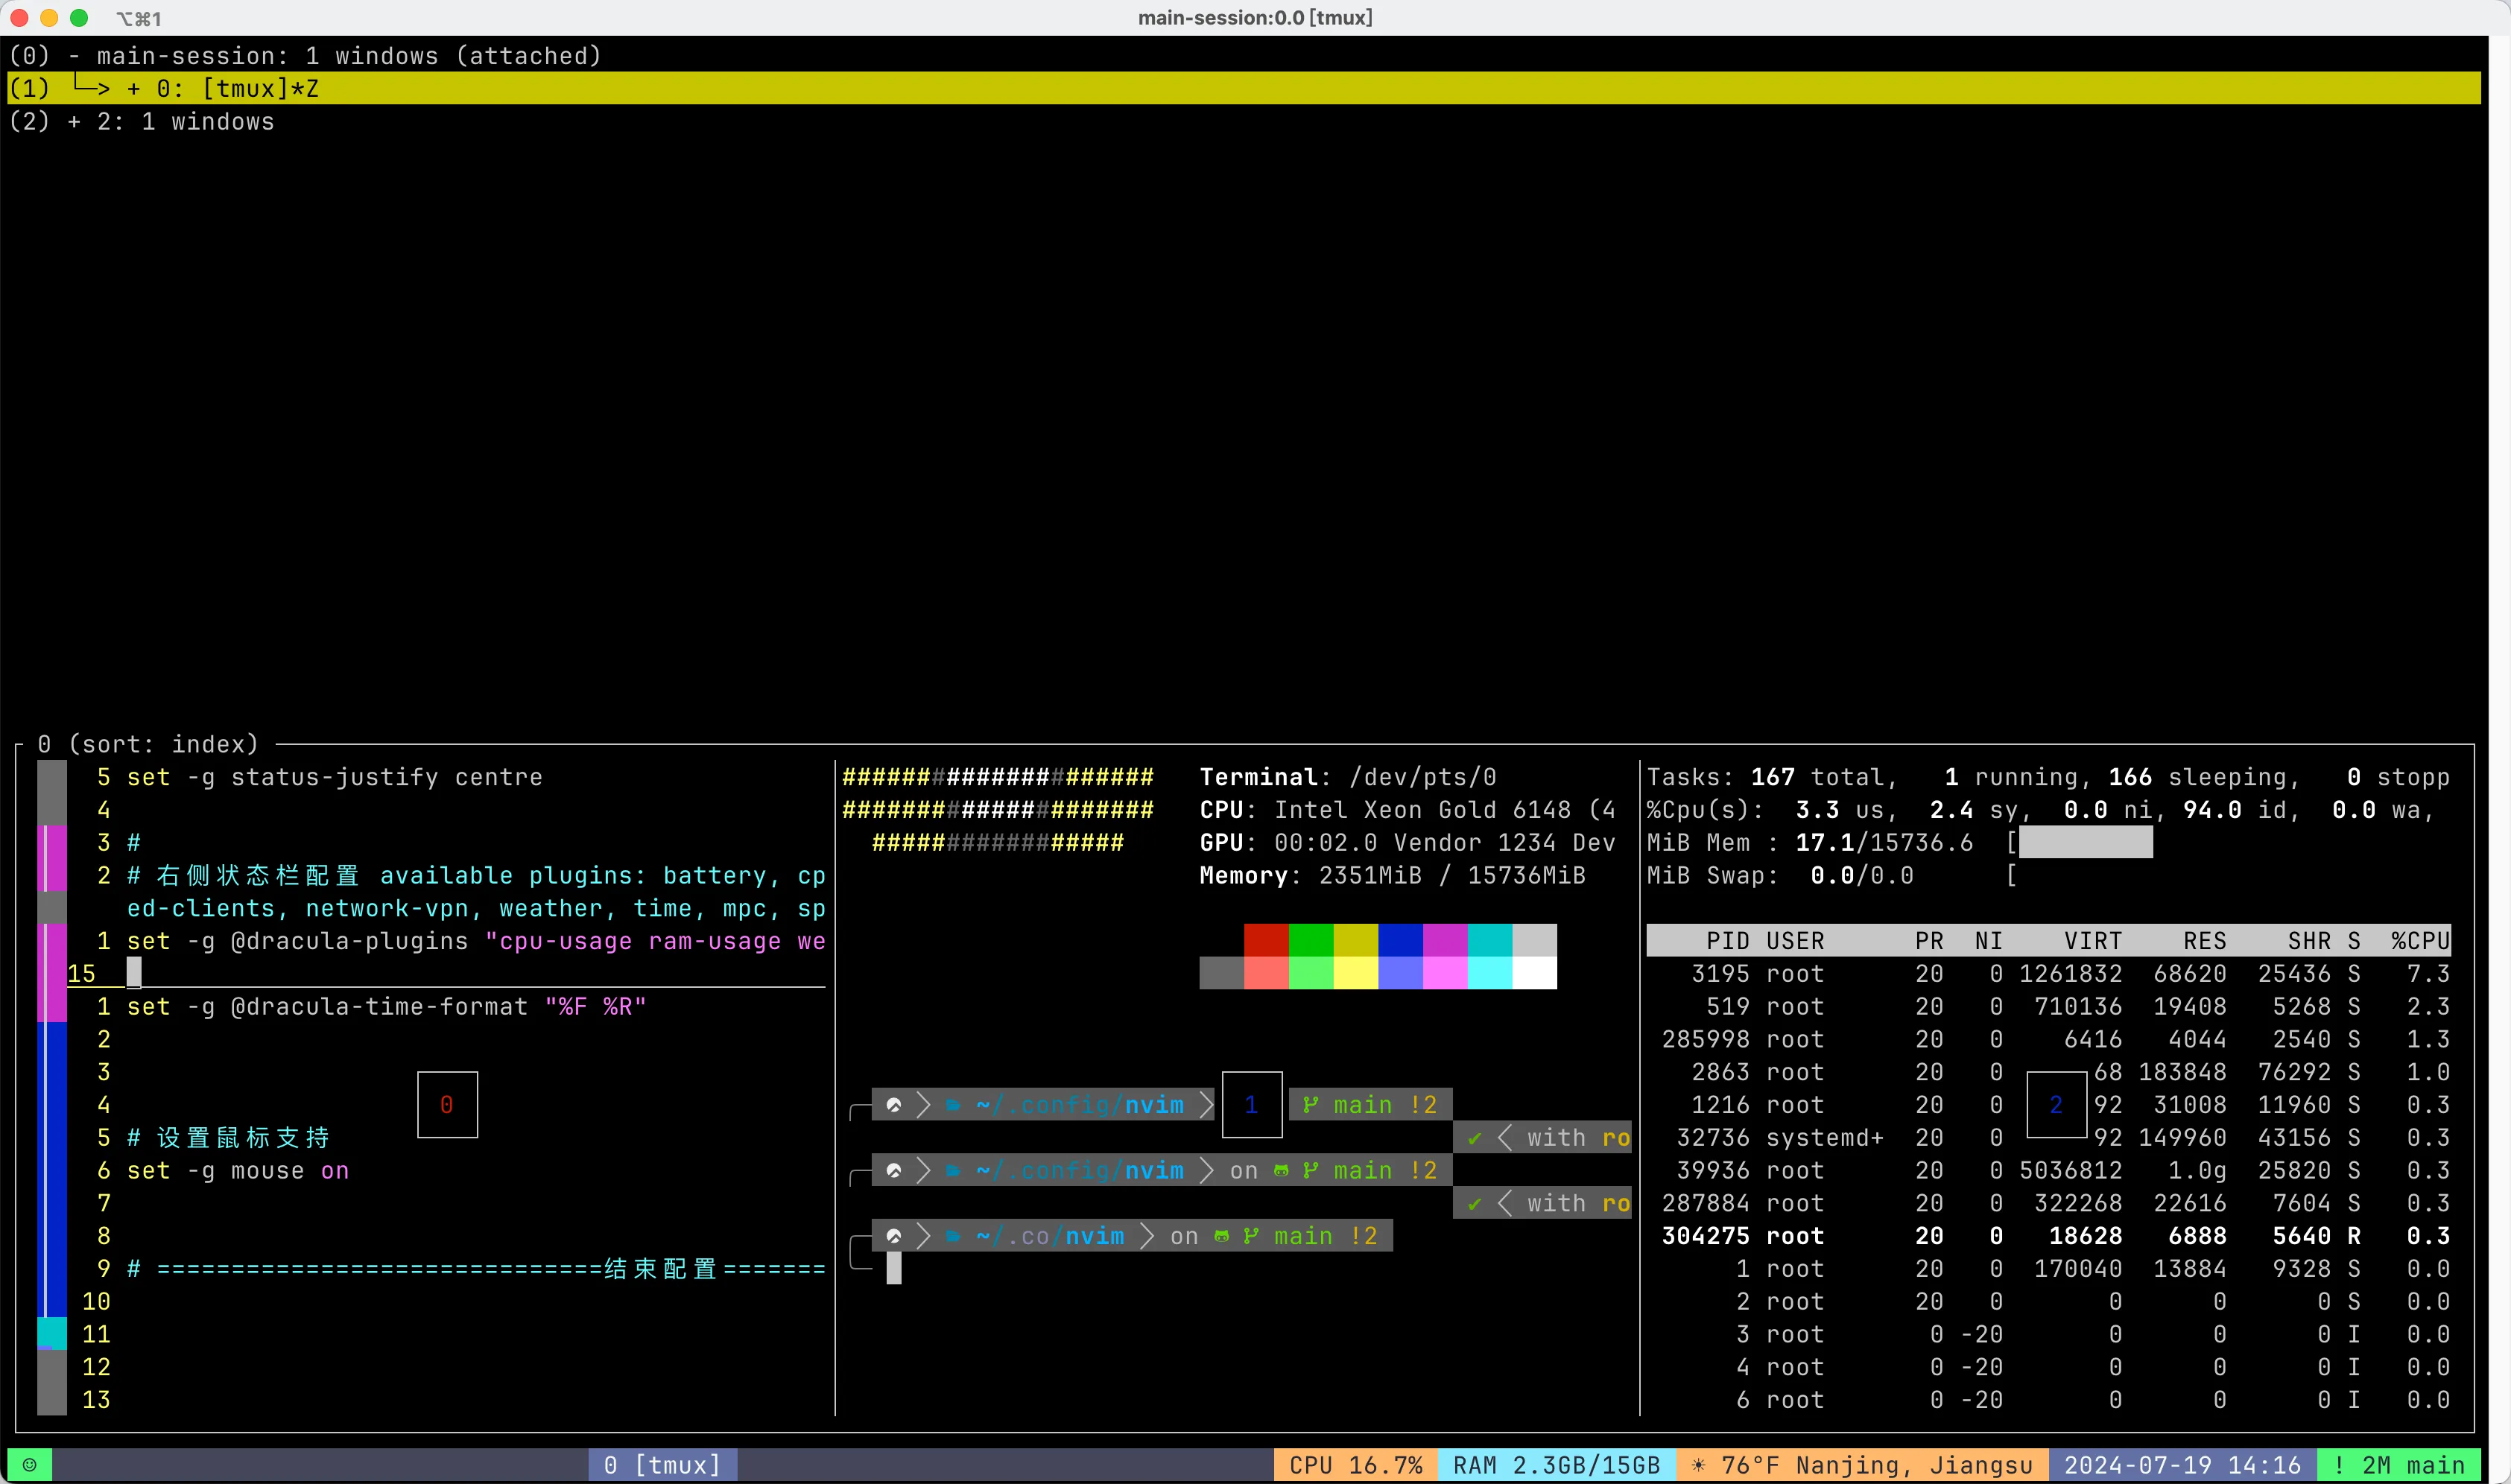This screenshot has height=1484, width=2511.
Task: Click the '@dracula-time-format' config line
Action: point(386,1007)
